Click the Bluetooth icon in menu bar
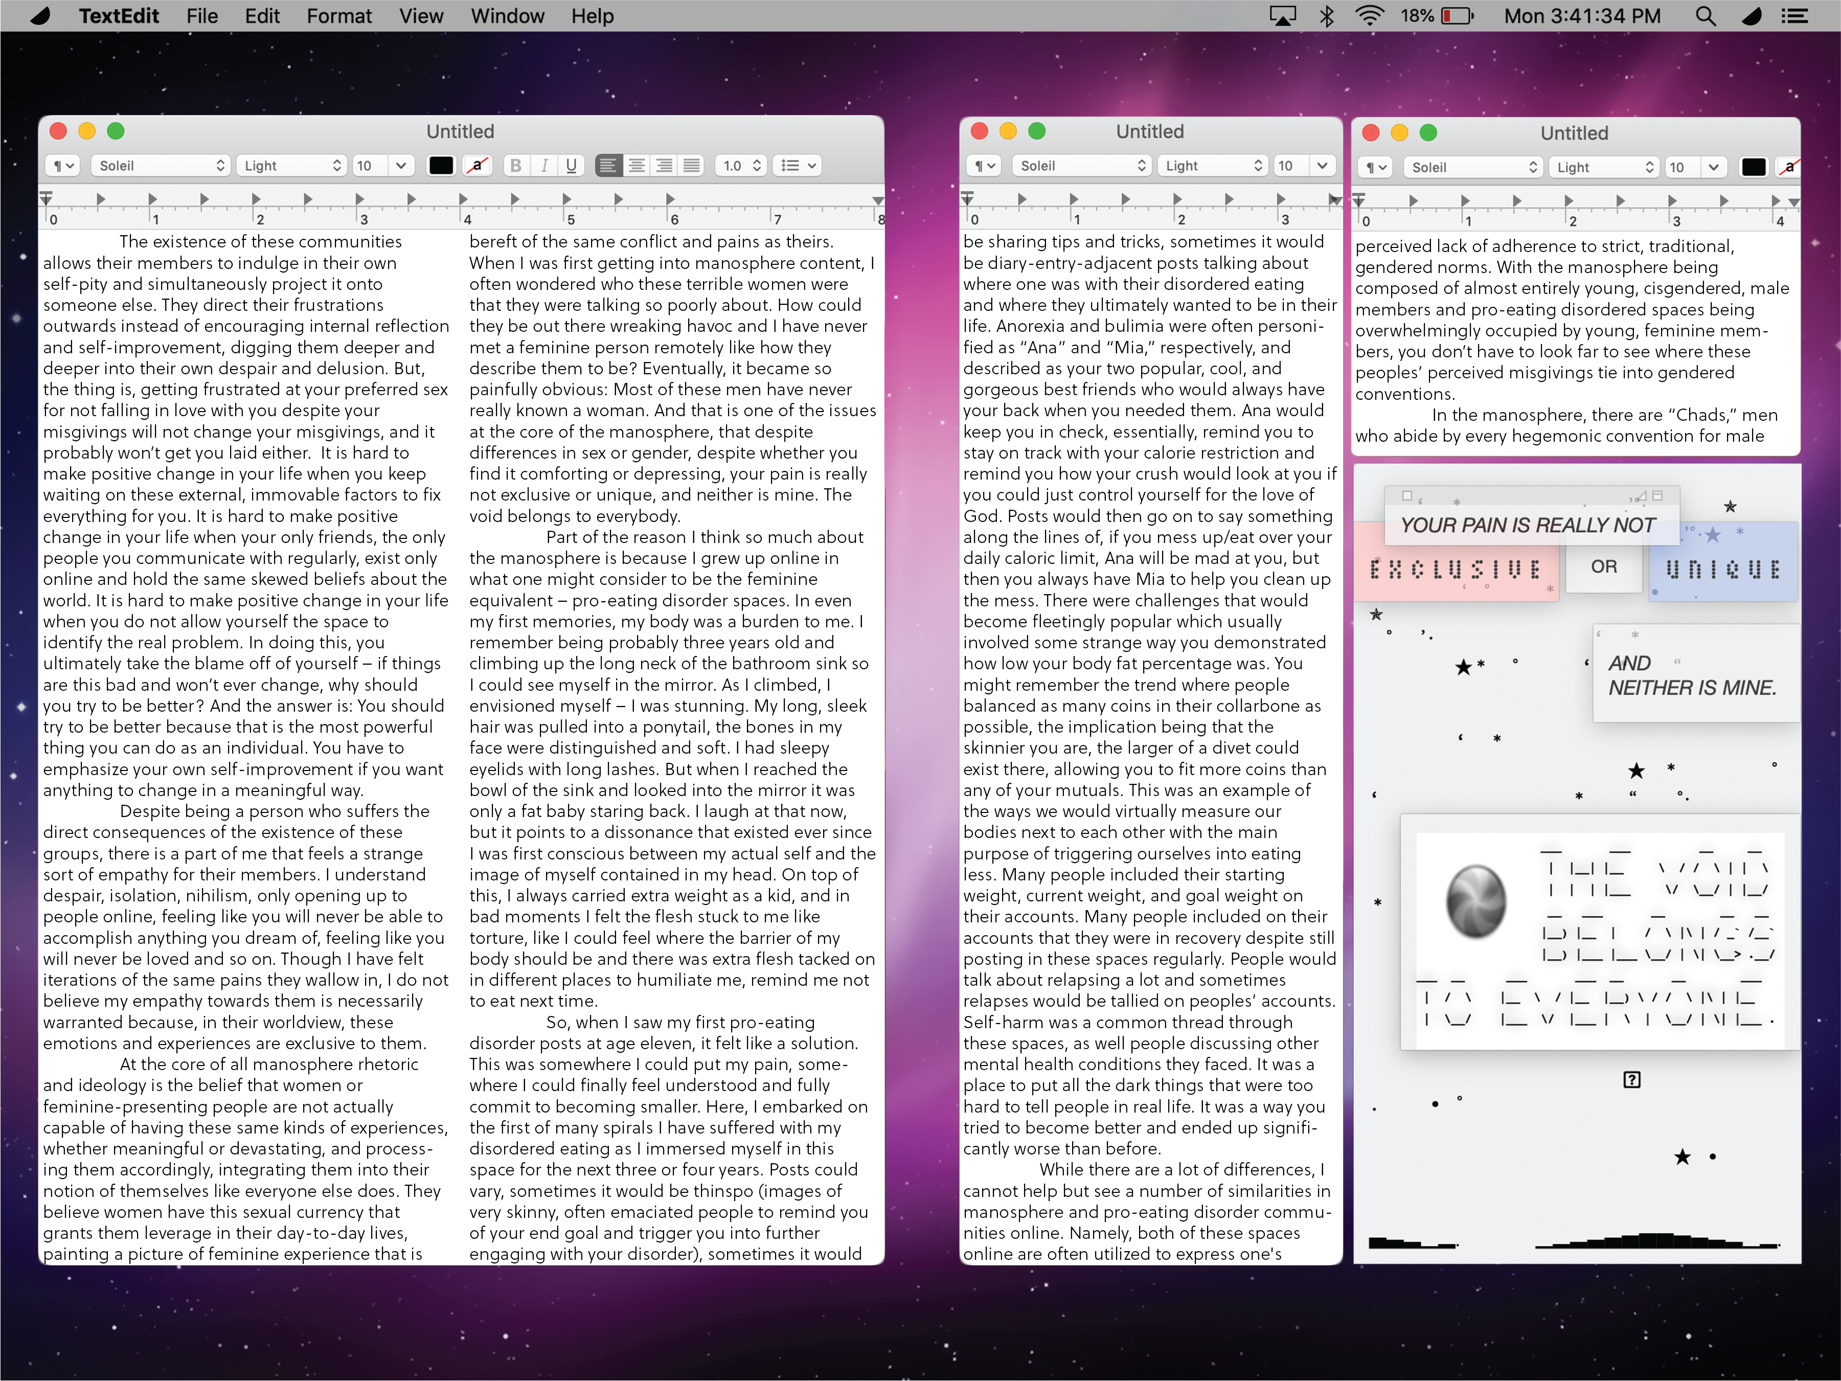 click(x=1327, y=16)
